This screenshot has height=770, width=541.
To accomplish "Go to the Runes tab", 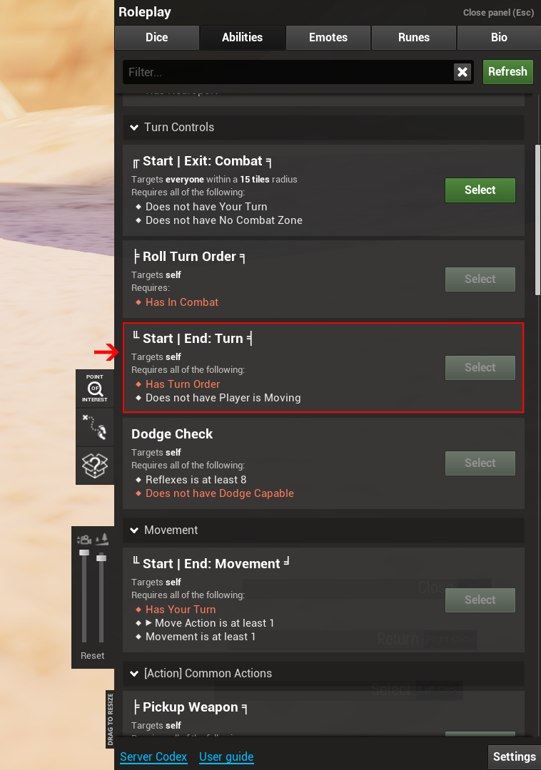I will (x=414, y=38).
